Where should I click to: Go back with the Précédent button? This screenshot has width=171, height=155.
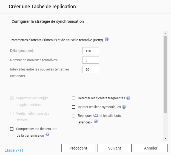[x=78, y=148]
